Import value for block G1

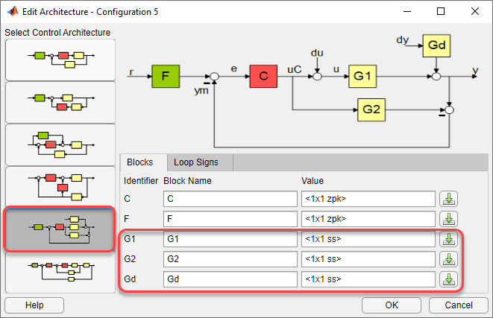448,239
